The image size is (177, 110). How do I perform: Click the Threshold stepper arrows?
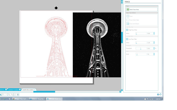point(154,48)
